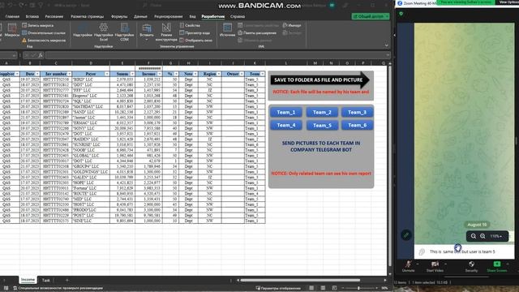The height and width of the screenshot is (292, 519).
Task: Click the Team_3 button
Action: point(357,112)
